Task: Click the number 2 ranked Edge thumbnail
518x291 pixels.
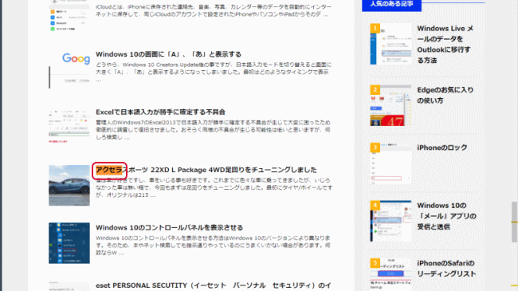Action: pos(391,105)
